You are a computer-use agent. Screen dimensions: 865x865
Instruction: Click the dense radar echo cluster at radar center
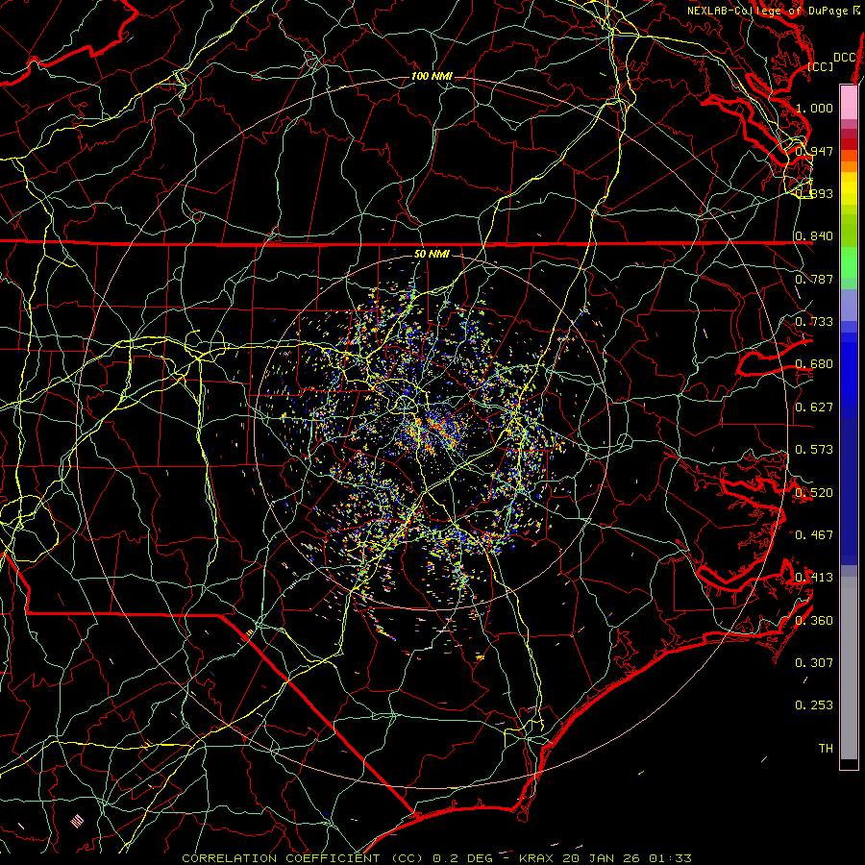(x=435, y=431)
